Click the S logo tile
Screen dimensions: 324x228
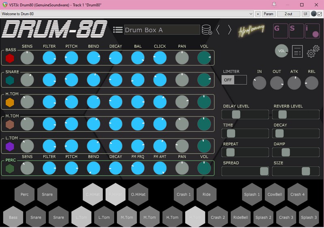(296, 31)
